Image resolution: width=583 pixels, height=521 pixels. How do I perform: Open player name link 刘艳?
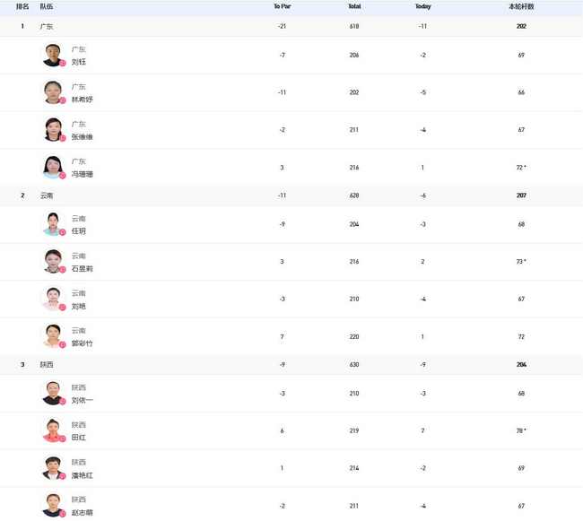[79, 306]
